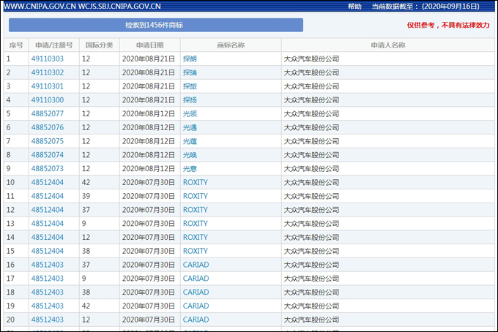
Task: Open ROXITY trademark in row 15
Action: [x=196, y=251]
